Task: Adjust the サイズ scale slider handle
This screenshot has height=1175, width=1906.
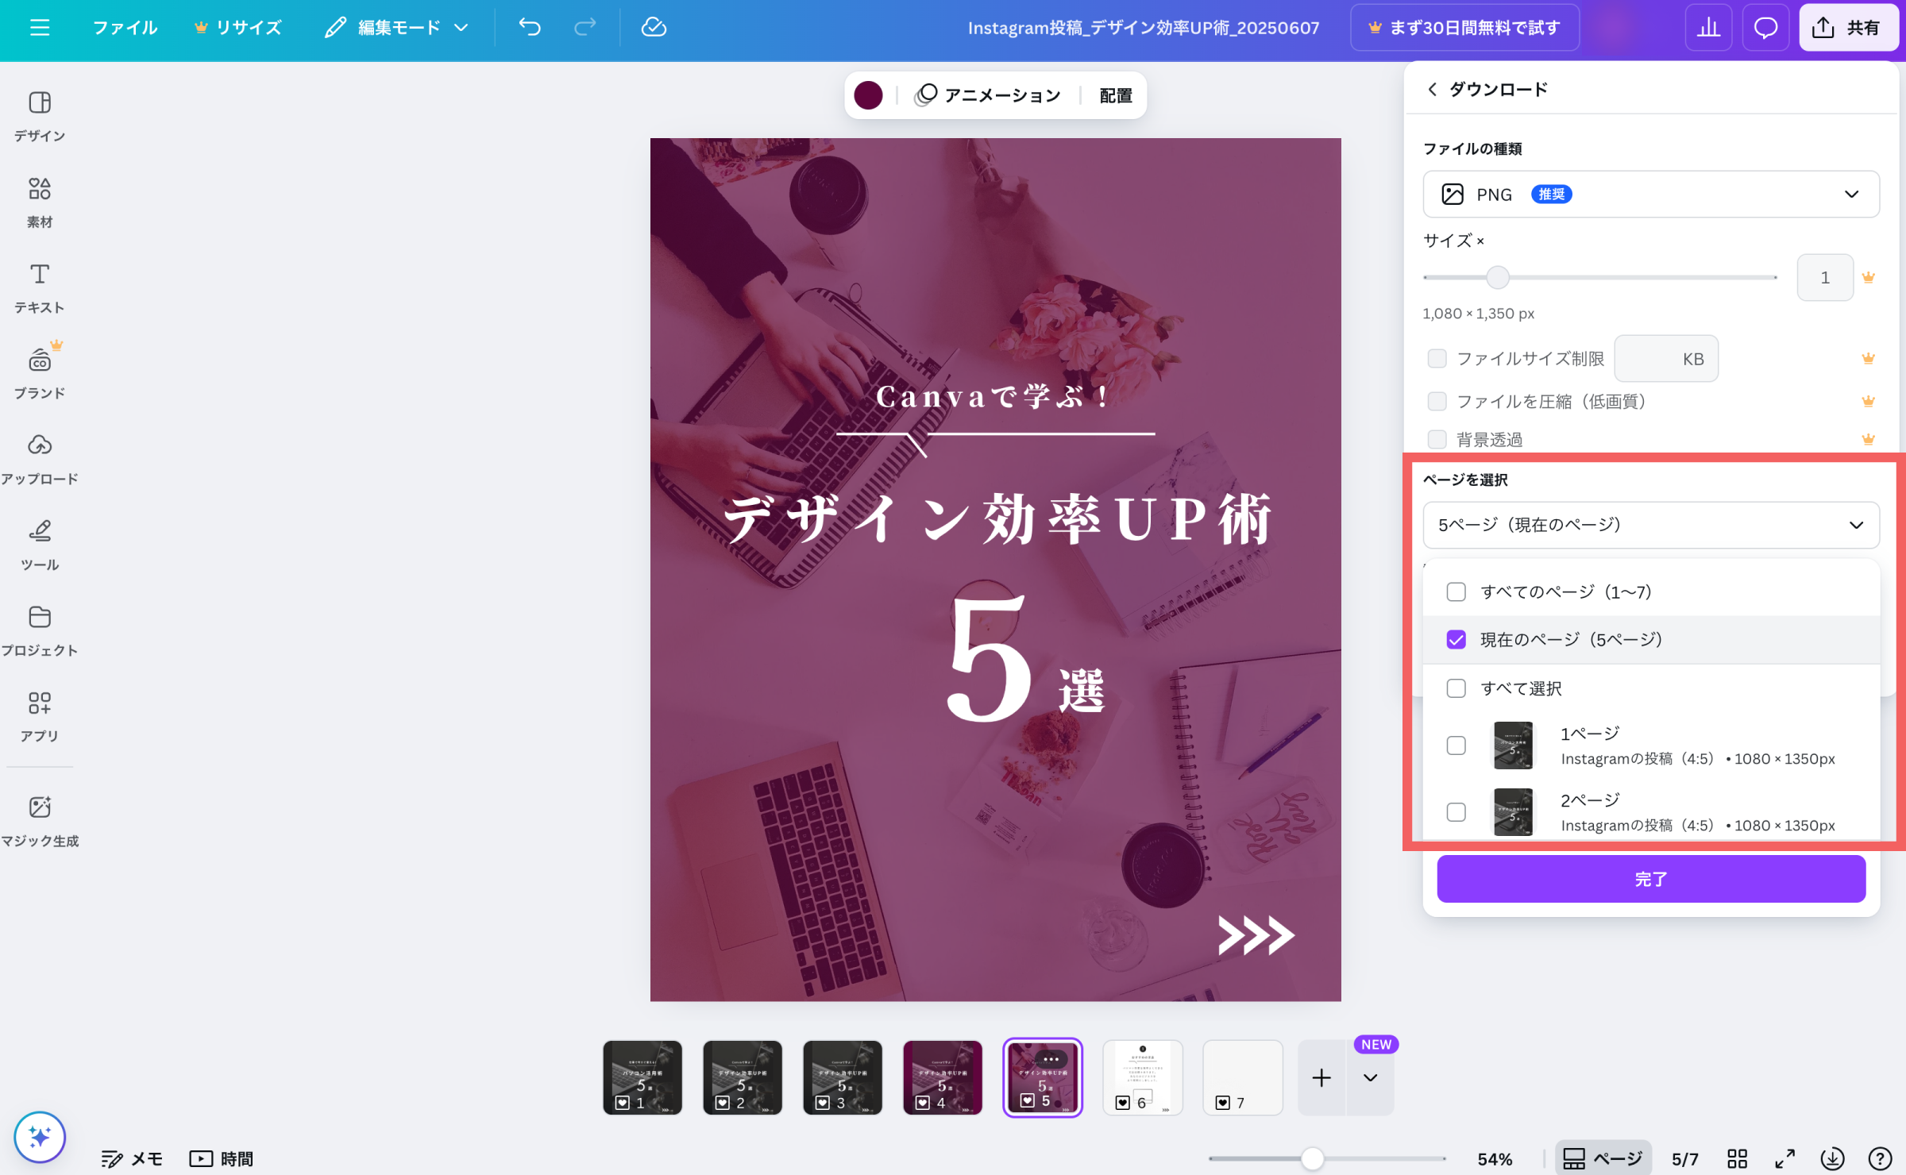Action: tap(1497, 277)
